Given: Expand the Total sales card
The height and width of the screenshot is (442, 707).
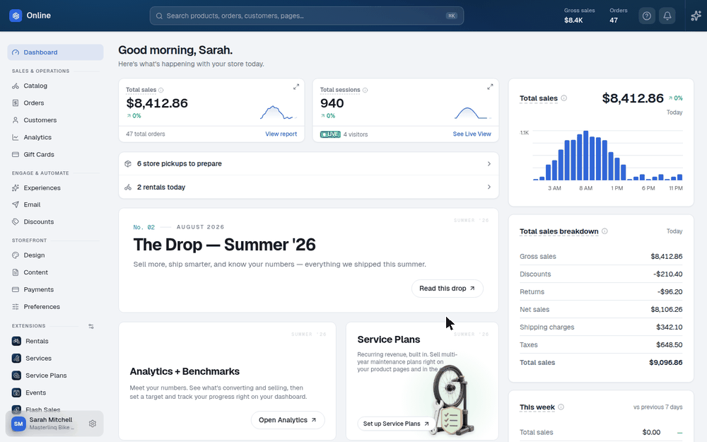Looking at the screenshot, I should tap(296, 86).
